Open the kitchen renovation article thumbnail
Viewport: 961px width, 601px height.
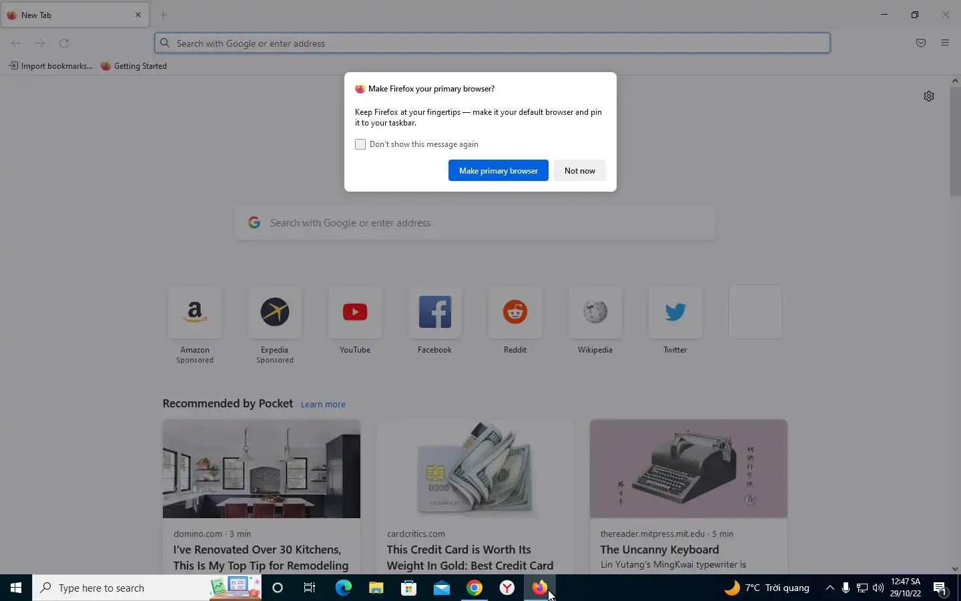[262, 469]
